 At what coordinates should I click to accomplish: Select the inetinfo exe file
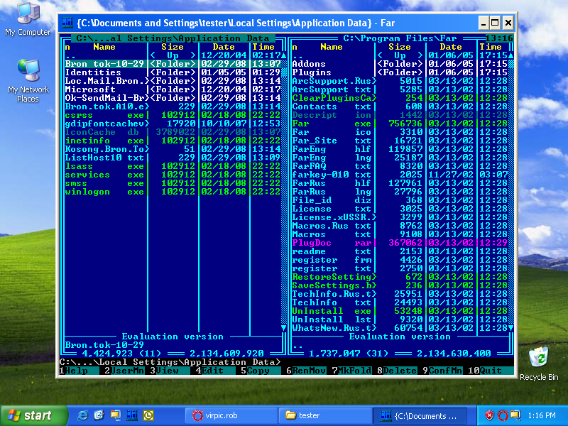(x=173, y=141)
